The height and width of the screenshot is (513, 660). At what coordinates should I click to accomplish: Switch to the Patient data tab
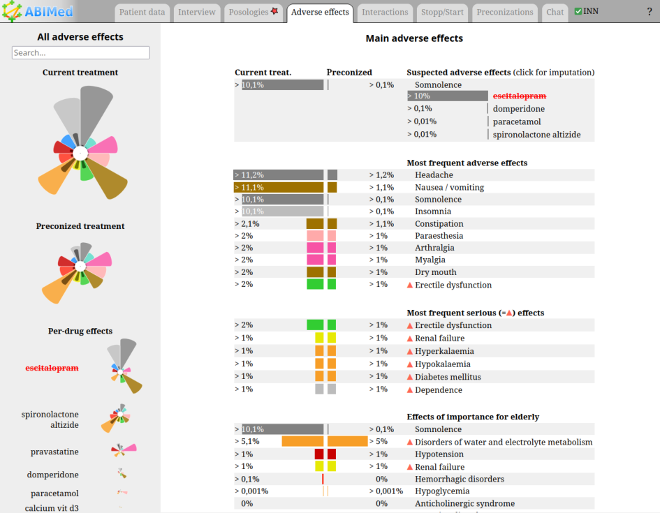point(142,13)
